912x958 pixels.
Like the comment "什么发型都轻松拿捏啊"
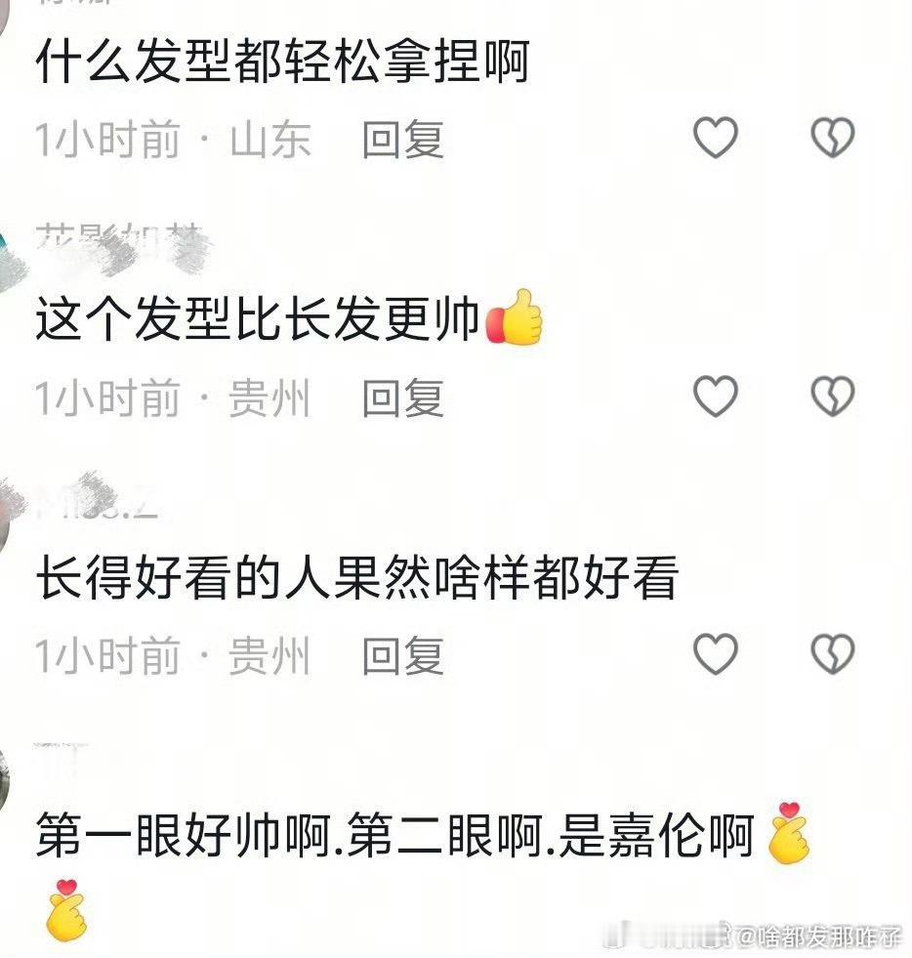click(x=716, y=137)
